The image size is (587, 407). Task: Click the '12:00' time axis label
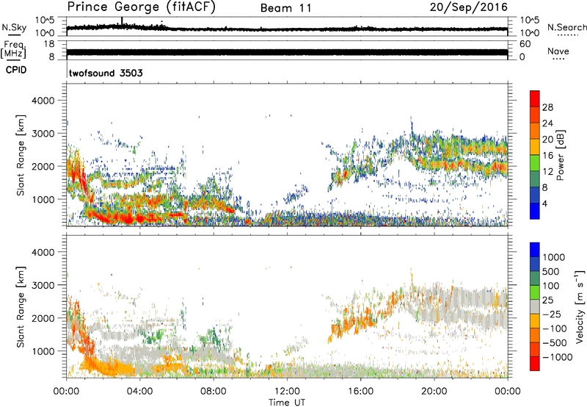coord(287,392)
